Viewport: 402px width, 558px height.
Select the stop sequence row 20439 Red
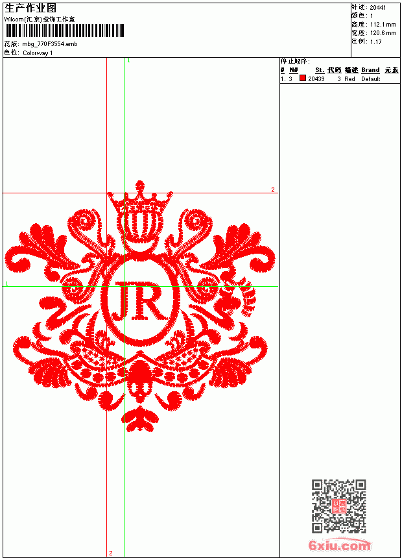click(340, 79)
